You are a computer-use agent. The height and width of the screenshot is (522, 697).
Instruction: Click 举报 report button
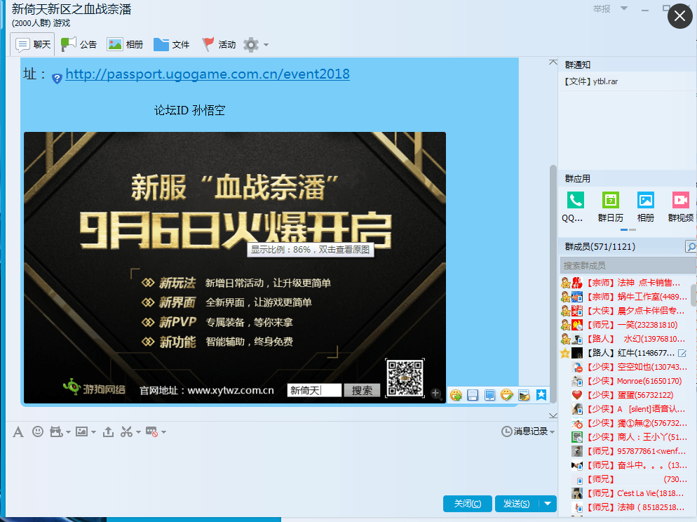coord(602,9)
